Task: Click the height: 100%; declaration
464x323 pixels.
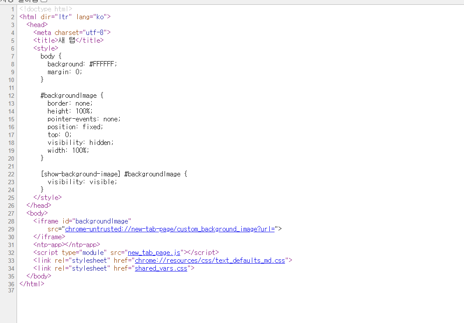Action: (x=70, y=111)
